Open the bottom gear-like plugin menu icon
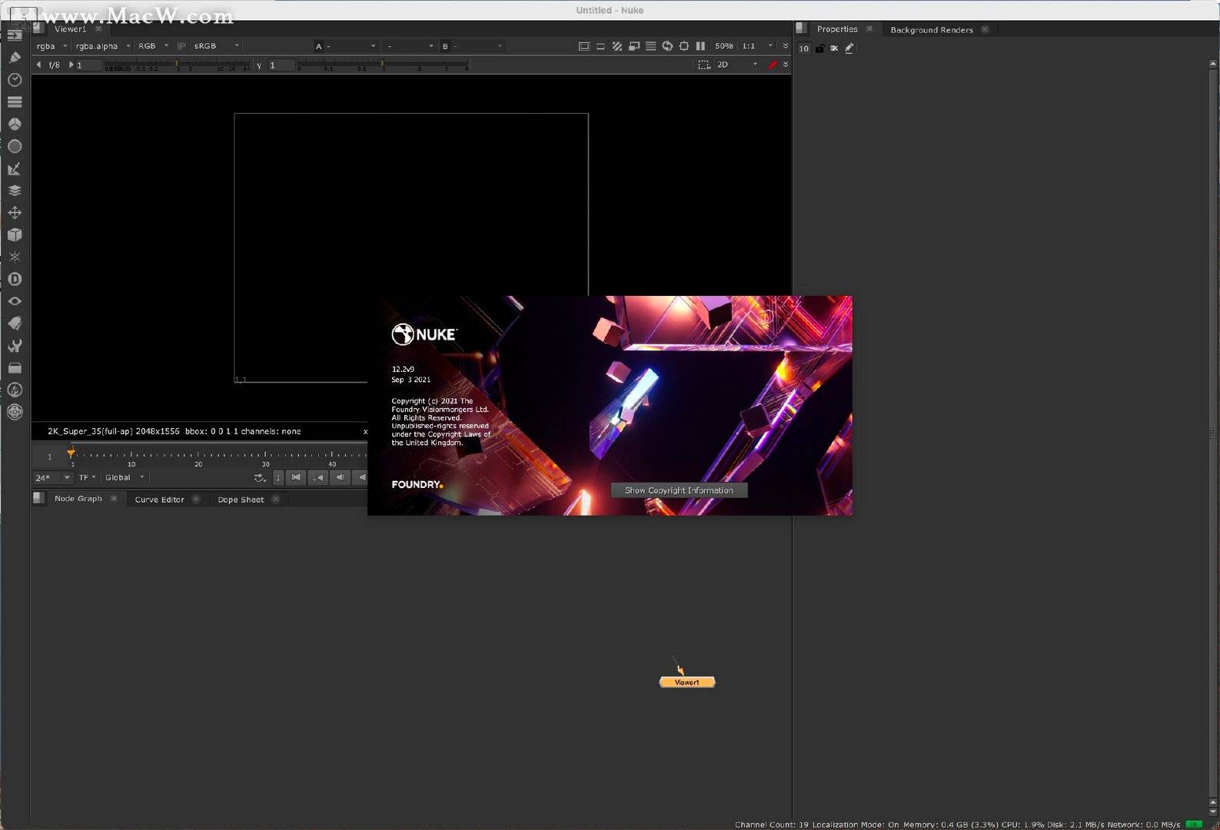 click(x=15, y=412)
